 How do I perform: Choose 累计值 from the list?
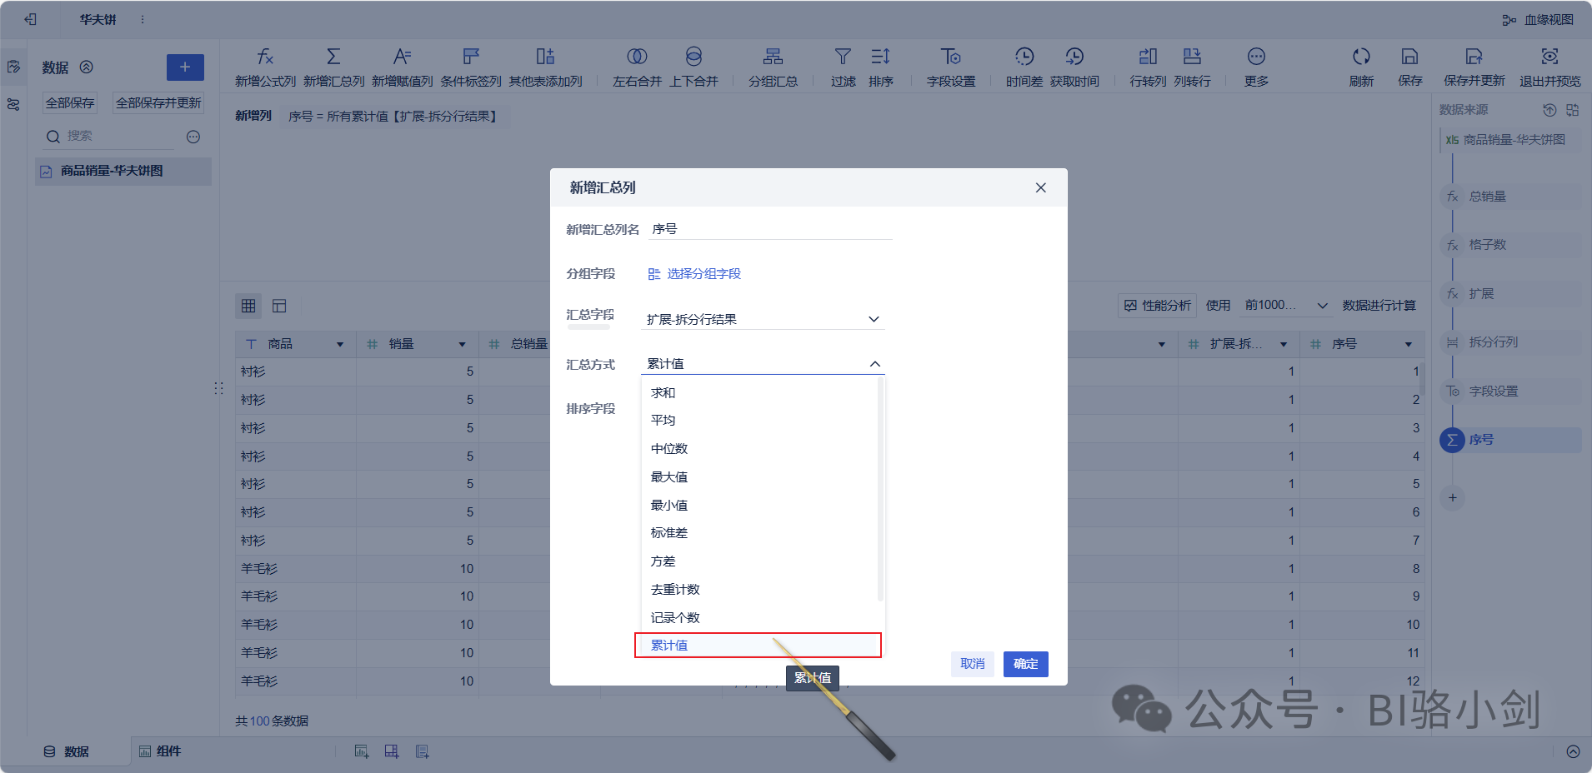point(758,646)
